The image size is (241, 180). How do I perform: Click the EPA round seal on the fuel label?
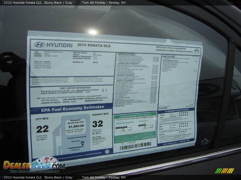[x=107, y=151]
